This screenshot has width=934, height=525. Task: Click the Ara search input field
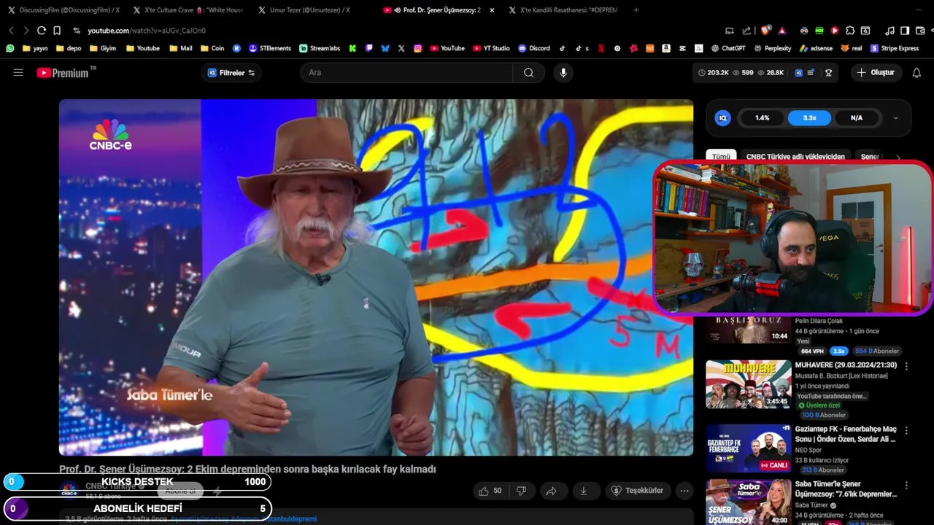pyautogui.click(x=406, y=73)
